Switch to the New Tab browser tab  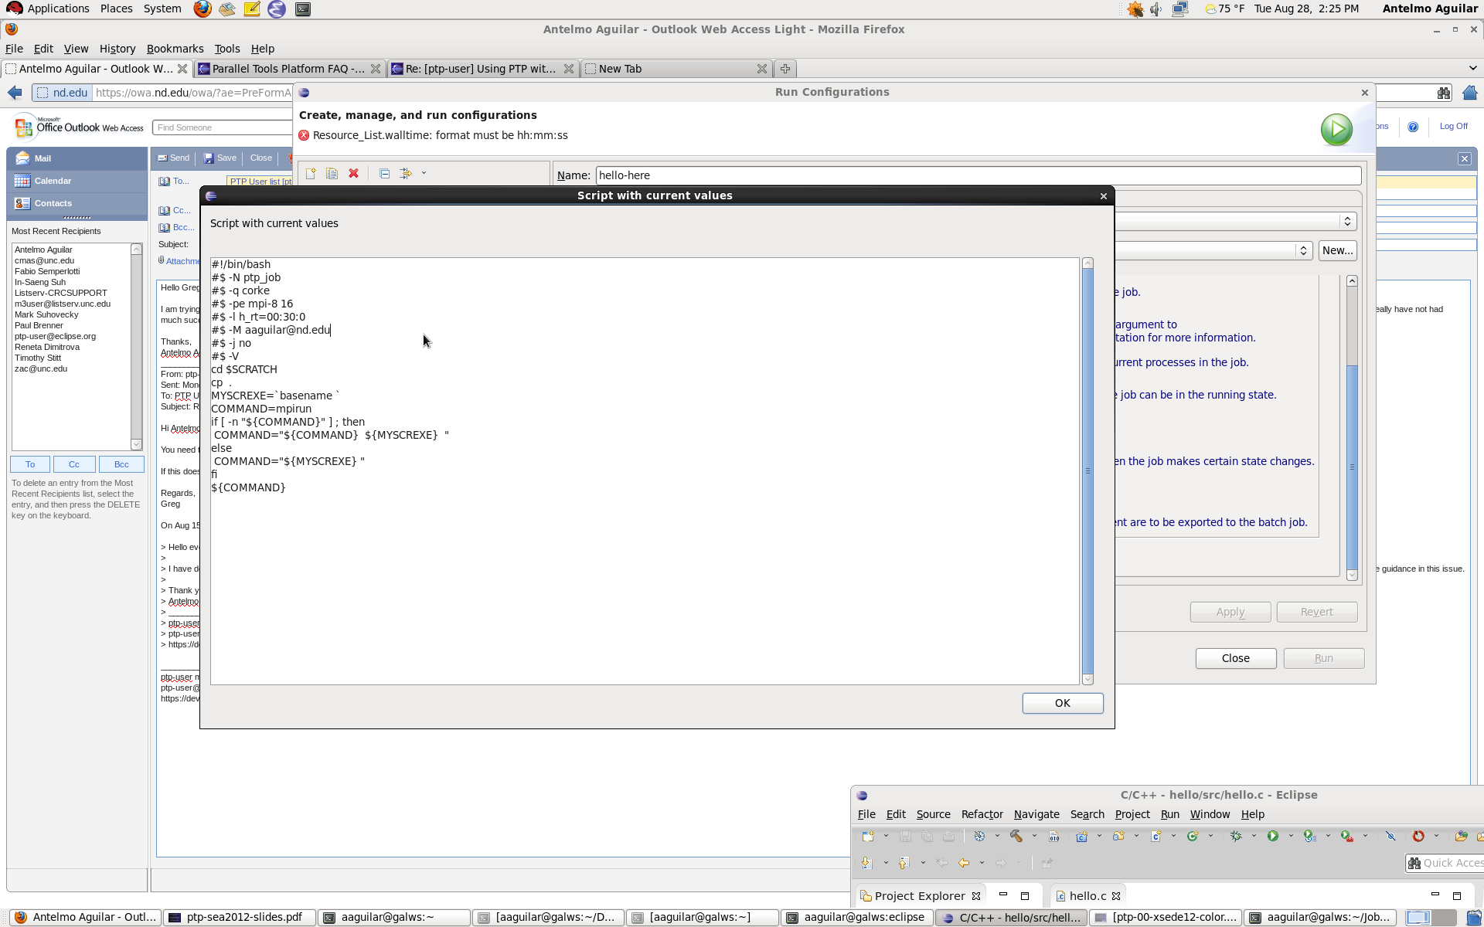click(x=675, y=69)
